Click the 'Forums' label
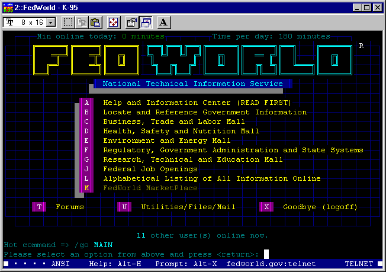The image size is (386, 272). (x=70, y=207)
